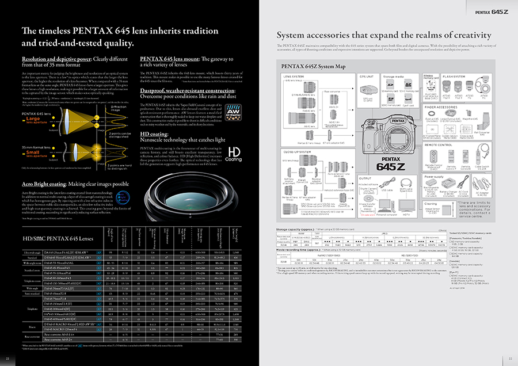
Task: Click the 'FLASH SYSTEM' section label
Action: (454, 77)
